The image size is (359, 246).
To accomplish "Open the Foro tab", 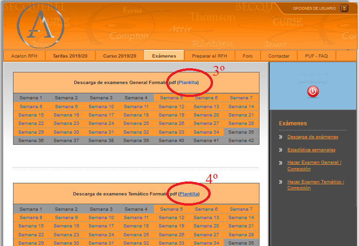I will [x=247, y=56].
